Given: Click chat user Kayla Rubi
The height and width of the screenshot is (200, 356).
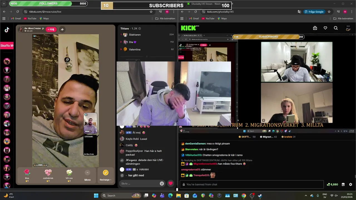Looking at the screenshot, I should 132,139.
